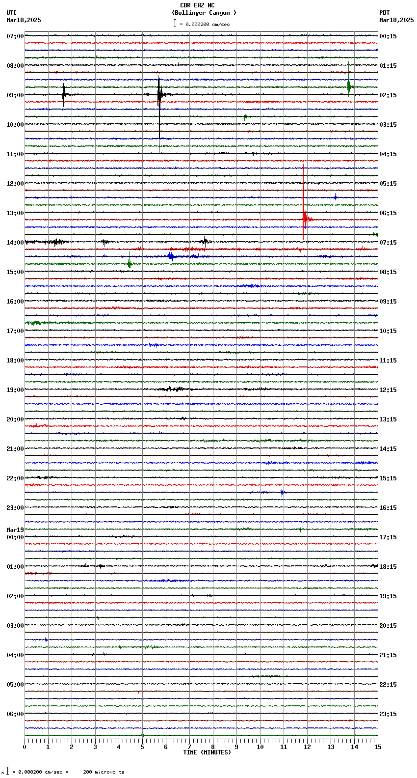Click the '23:15' PDT time label

388,714
